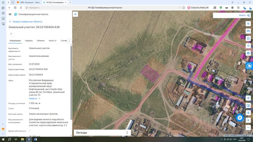Bookmark the page with the bookmark icon
This screenshot has width=253, height=142.
[x=184, y=7]
